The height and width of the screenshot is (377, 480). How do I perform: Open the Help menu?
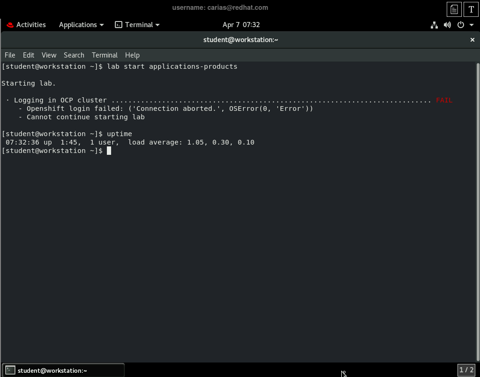pos(132,55)
